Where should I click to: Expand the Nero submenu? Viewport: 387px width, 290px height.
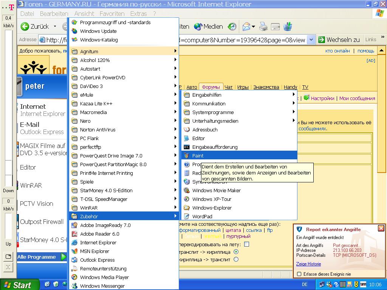(124, 121)
